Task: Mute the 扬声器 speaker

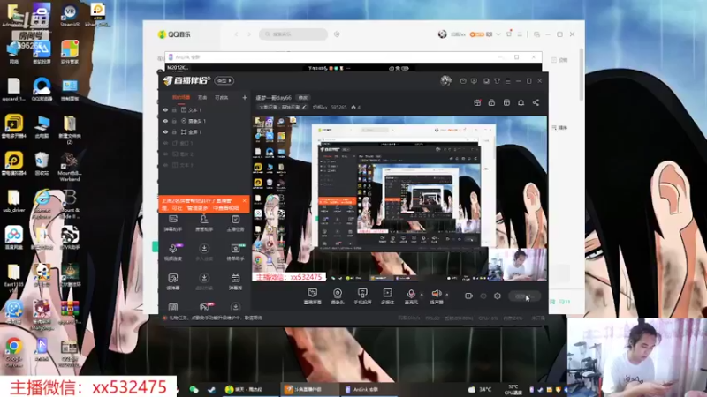Action: tap(437, 296)
